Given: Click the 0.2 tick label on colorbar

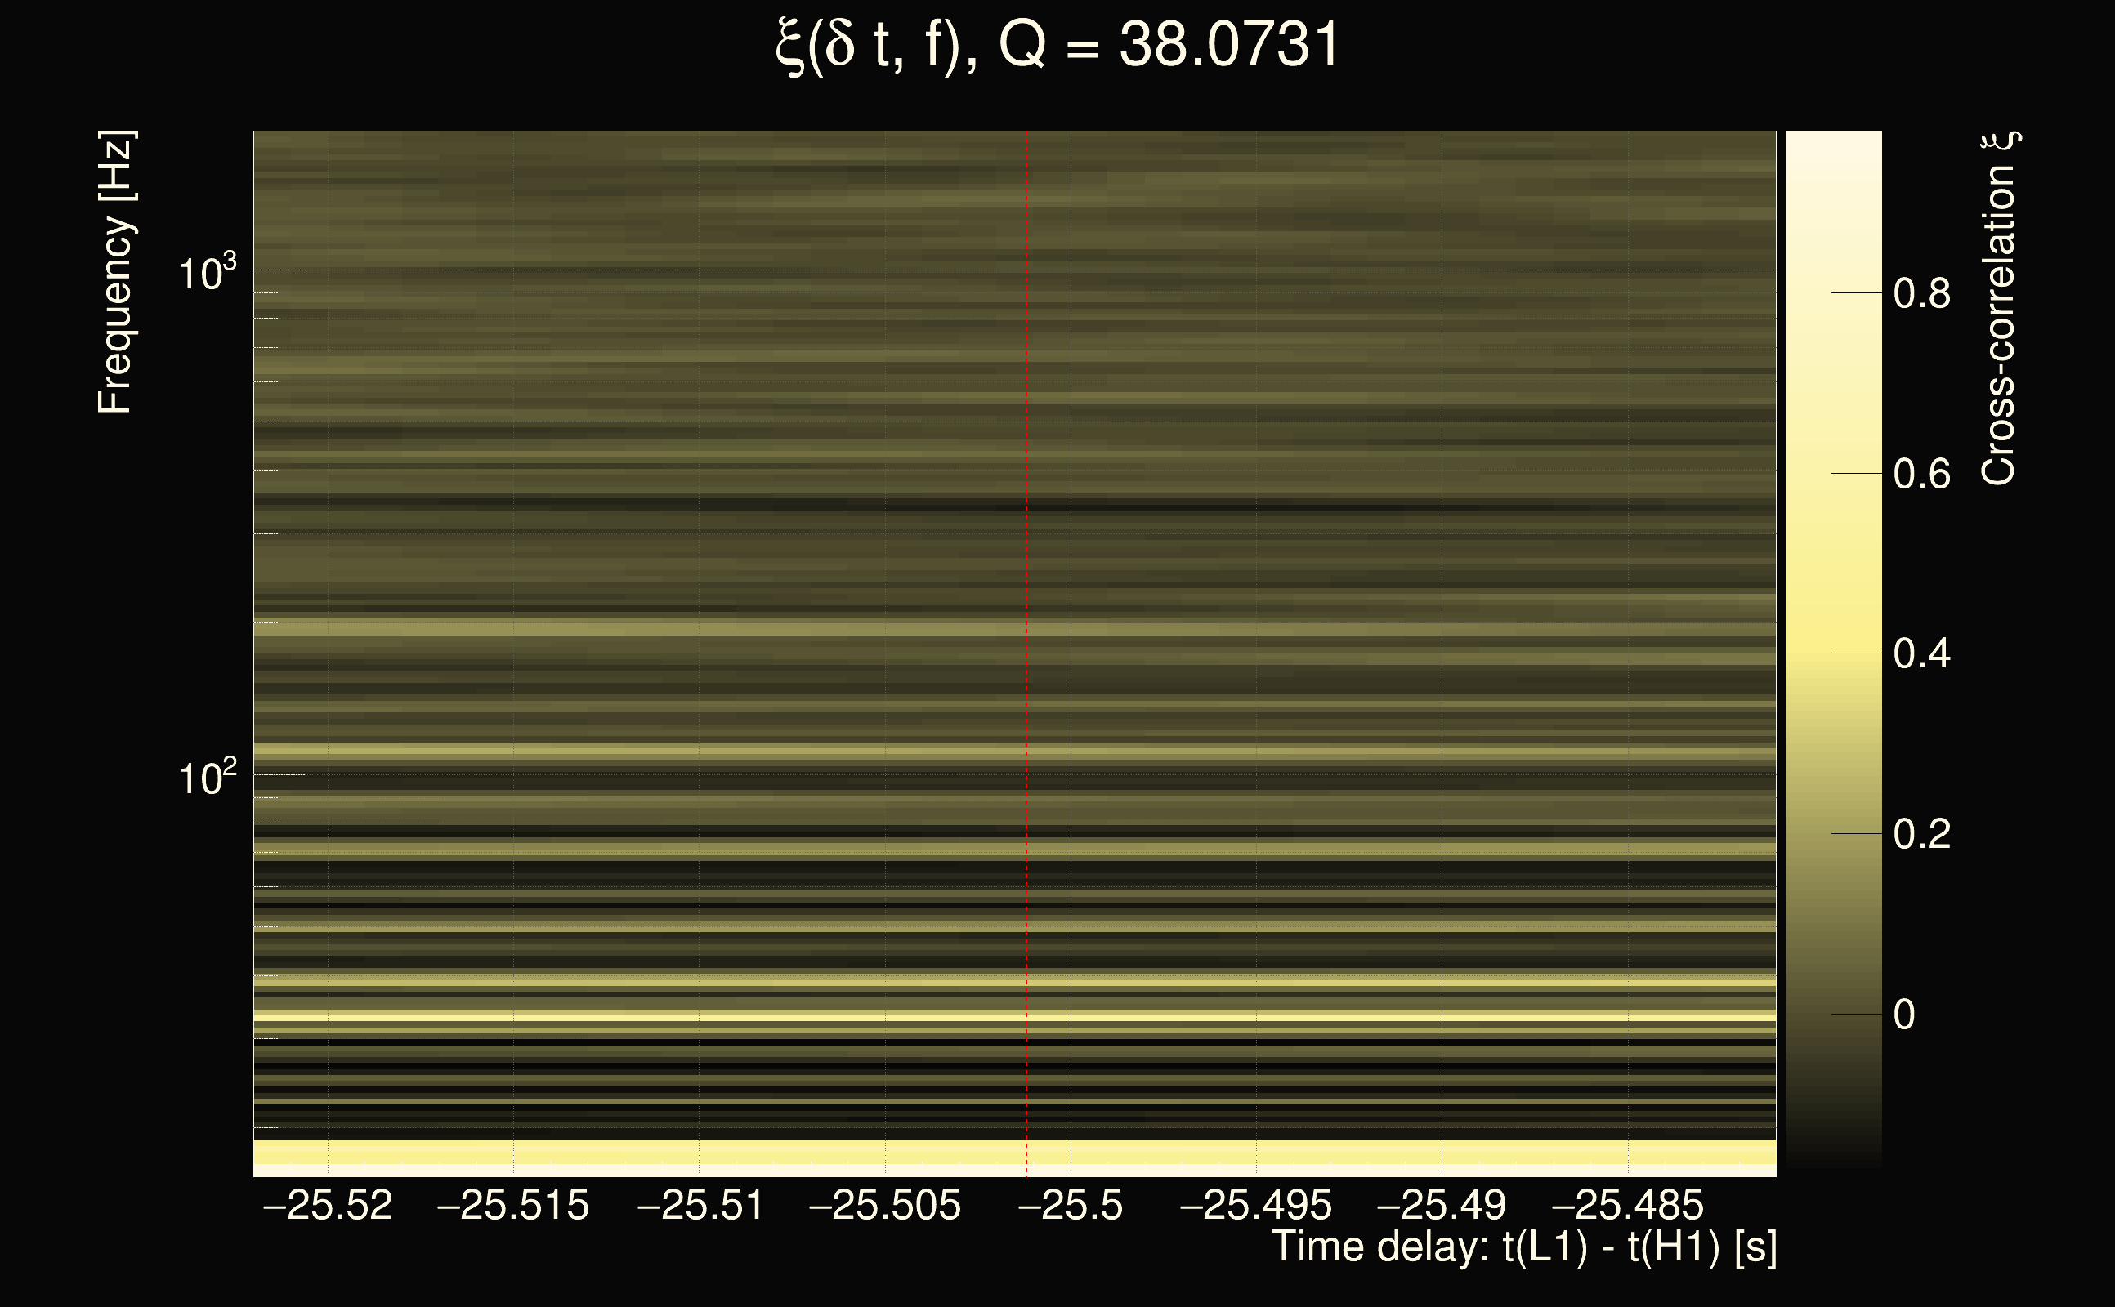Looking at the screenshot, I should coord(1921,834).
